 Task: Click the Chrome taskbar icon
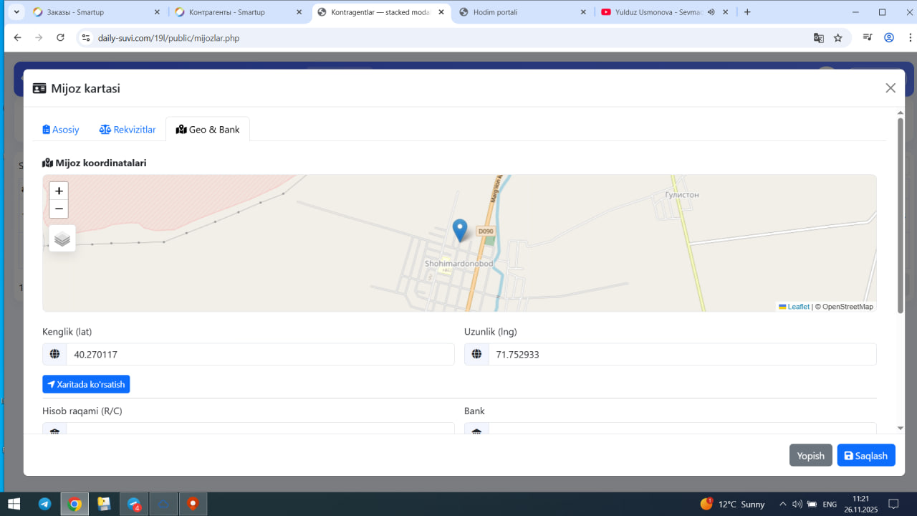click(x=75, y=504)
